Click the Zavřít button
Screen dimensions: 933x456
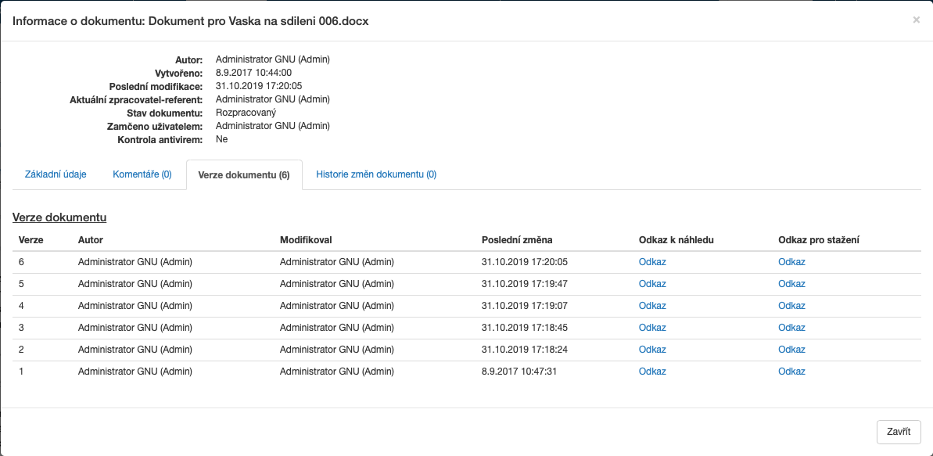[899, 432]
